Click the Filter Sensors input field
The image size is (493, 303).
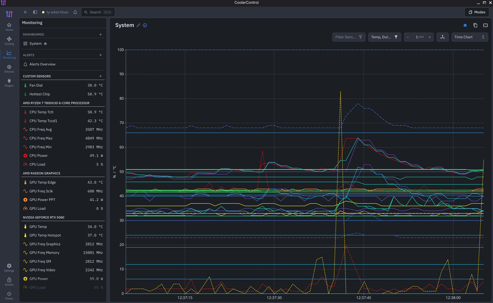[349, 37]
